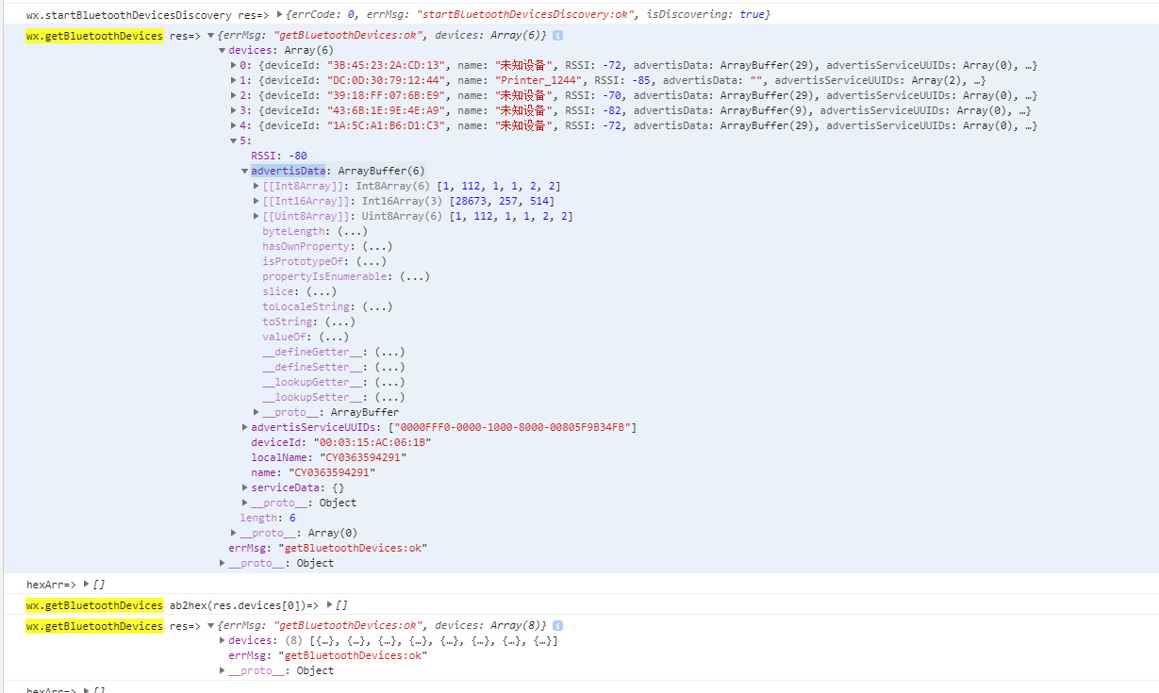Expand the devices (8) array
The height and width of the screenshot is (693, 1159).
pos(223,641)
